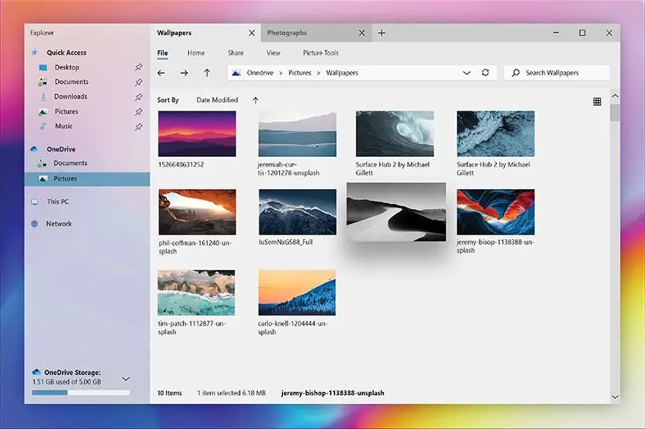This screenshot has height=429, width=645.
Task: Select the 1526648631252 sunset thumbnail
Action: [x=197, y=134]
